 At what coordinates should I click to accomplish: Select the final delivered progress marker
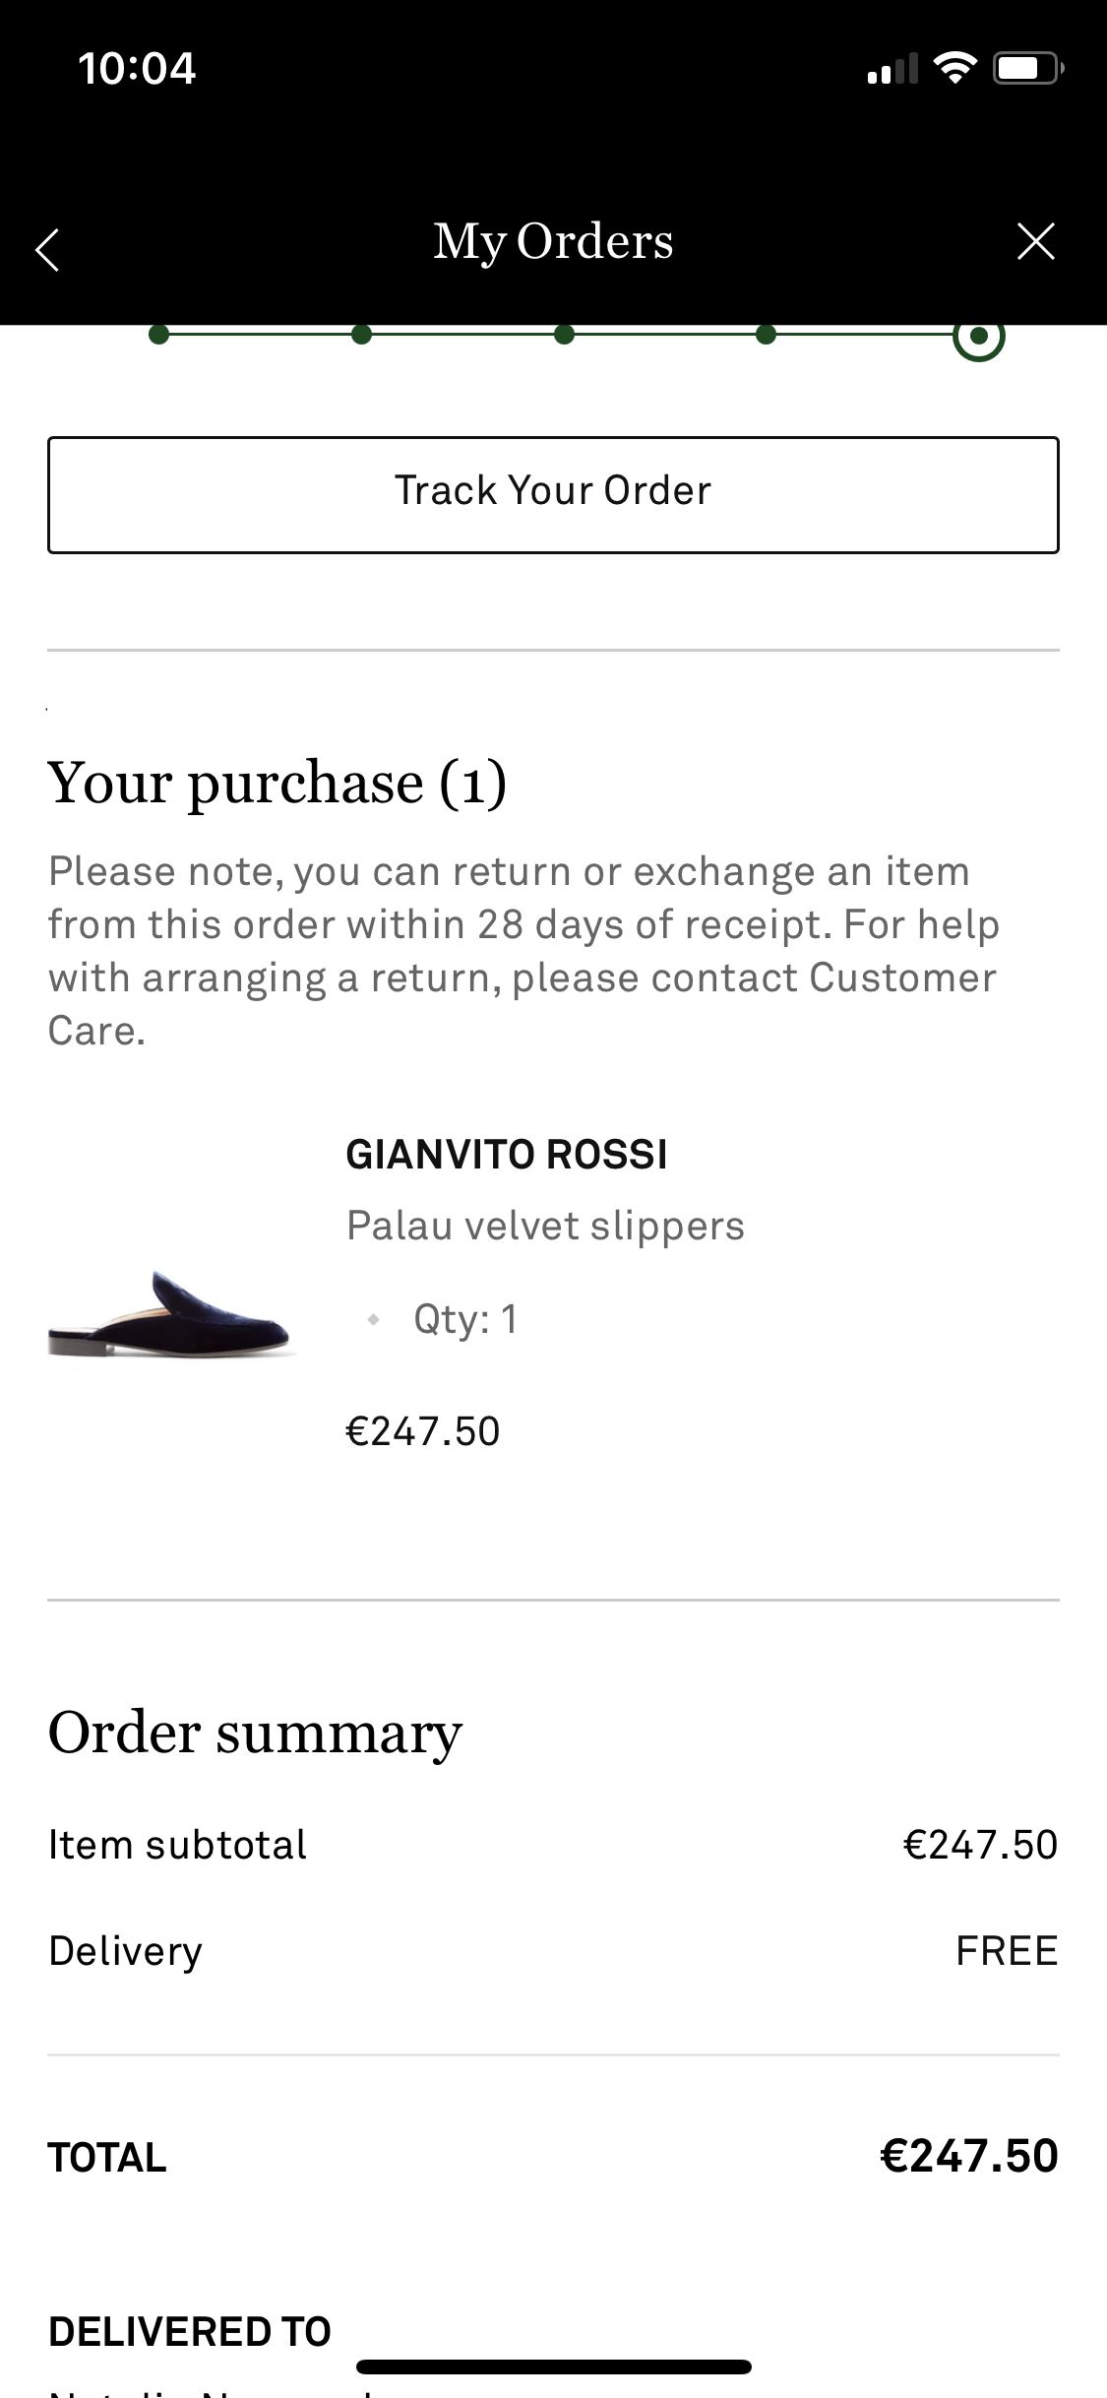click(x=978, y=337)
